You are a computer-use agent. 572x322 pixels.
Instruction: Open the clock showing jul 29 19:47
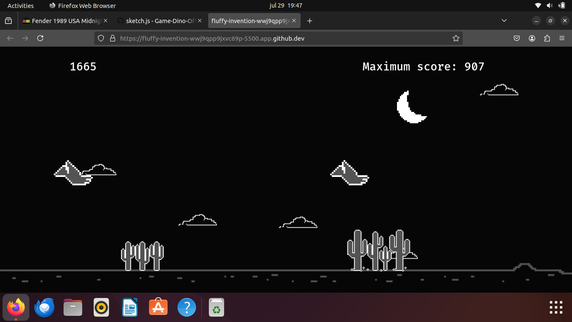coord(286,5)
